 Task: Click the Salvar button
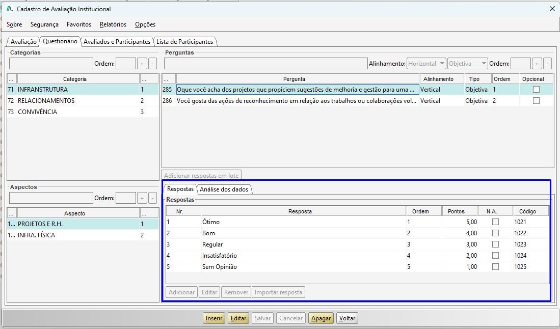point(262,318)
